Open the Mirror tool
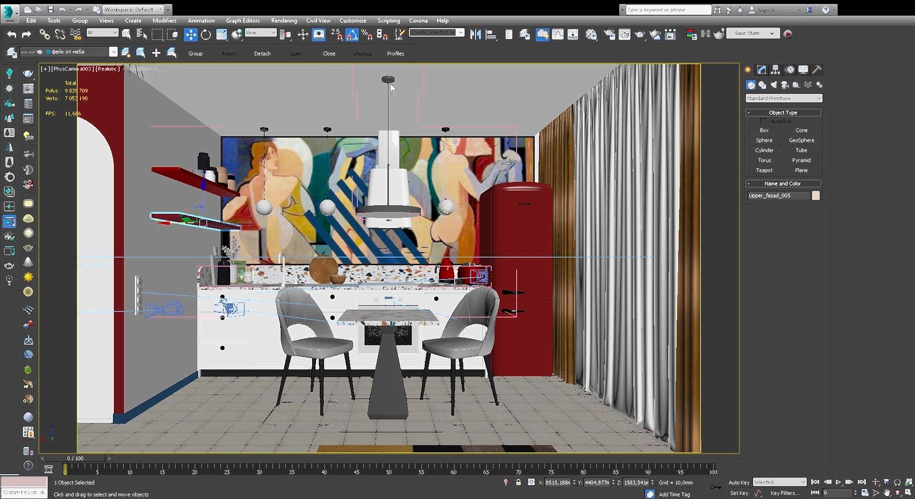915x499 pixels. point(475,34)
